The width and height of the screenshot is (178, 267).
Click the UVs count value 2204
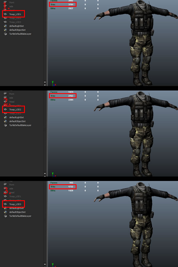click(x=71, y=100)
